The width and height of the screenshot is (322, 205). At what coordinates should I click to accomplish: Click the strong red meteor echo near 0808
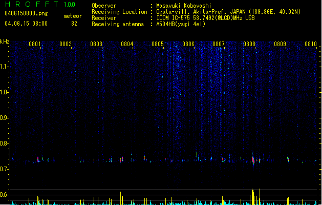pyautogui.click(x=253, y=159)
